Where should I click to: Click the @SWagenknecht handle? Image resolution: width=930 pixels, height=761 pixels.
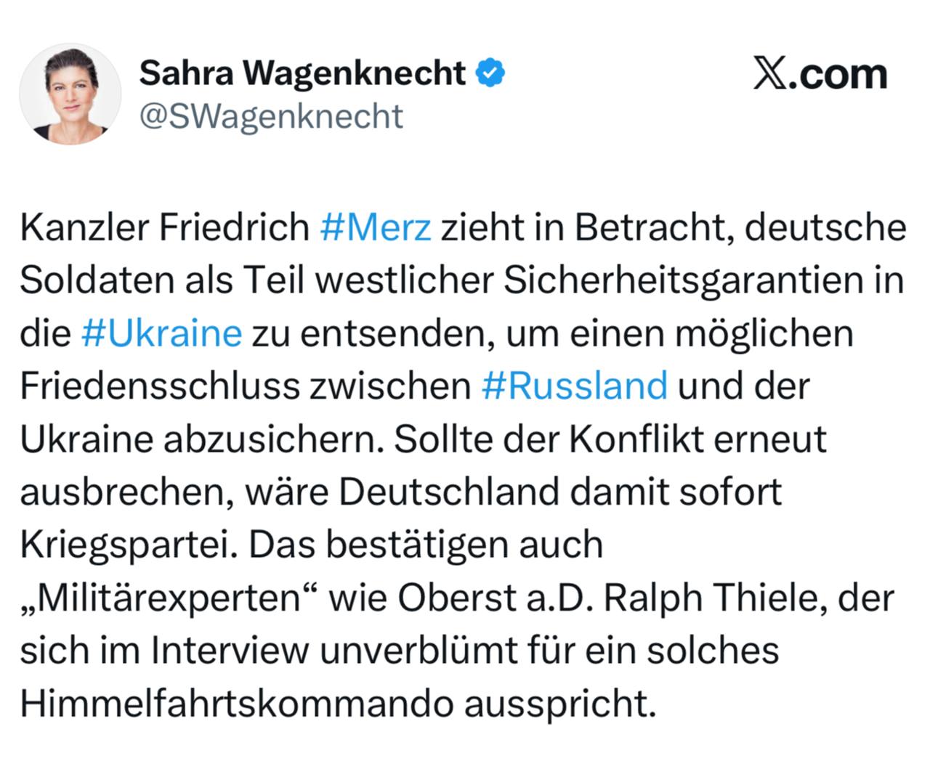[270, 116]
